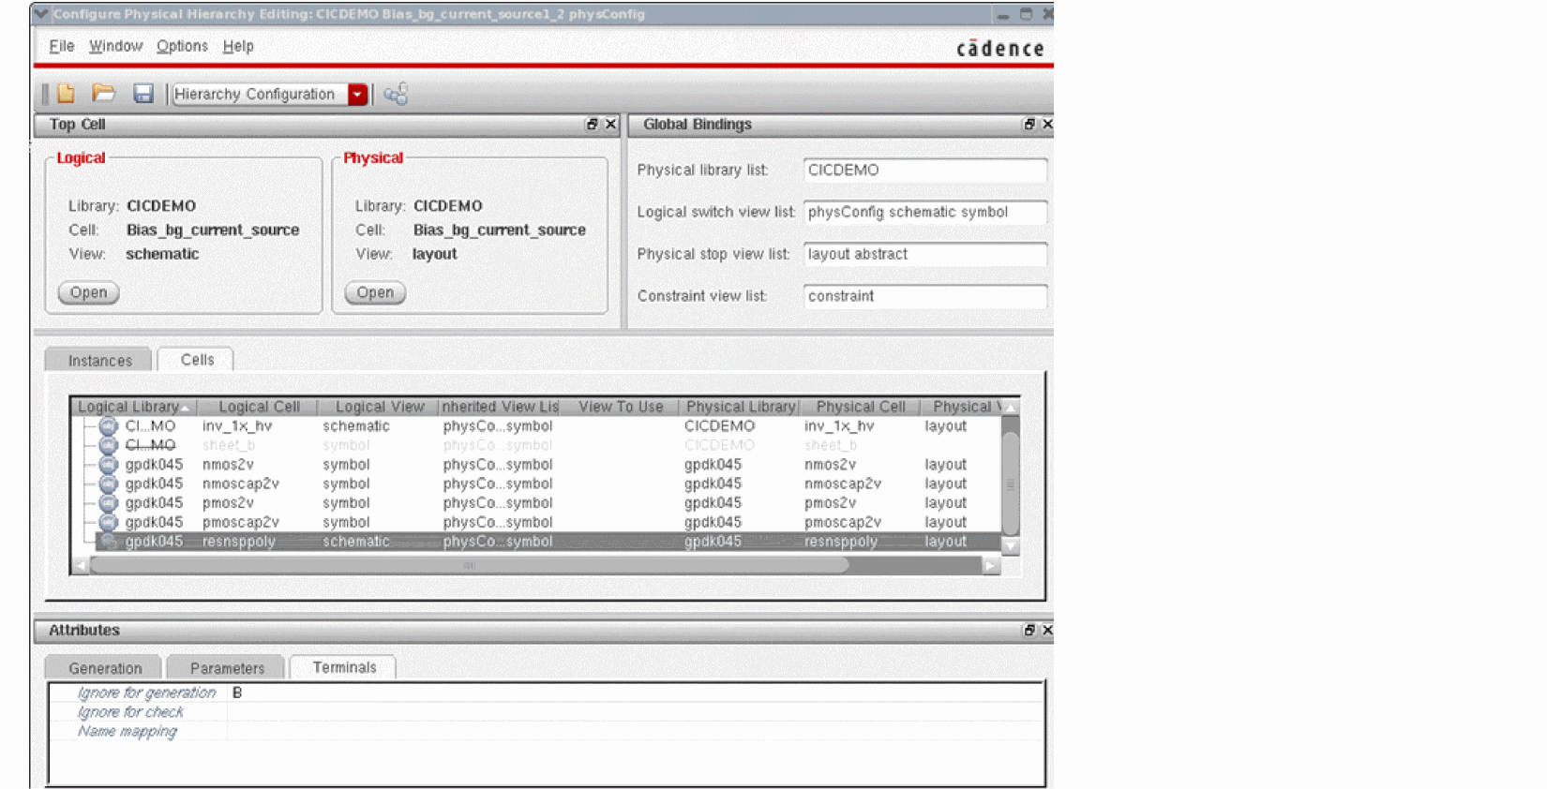Undock the Attributes panel
The height and width of the screenshot is (789, 1547).
(1029, 631)
